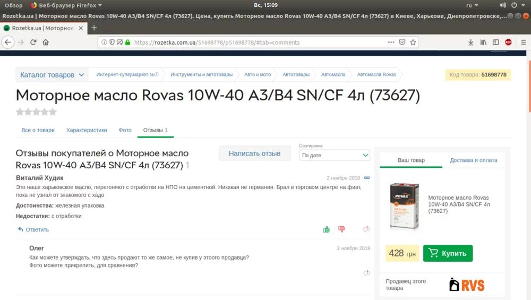Open Интернет-супермаркет breadcrumb link
Image resolution: width=531 pixels, height=300 pixels.
(x=127, y=74)
